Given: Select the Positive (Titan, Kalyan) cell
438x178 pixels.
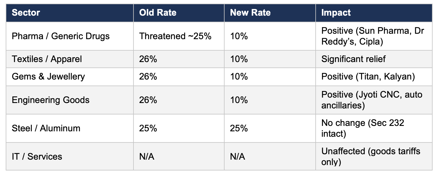Looking at the screenshot, I should [368, 77].
